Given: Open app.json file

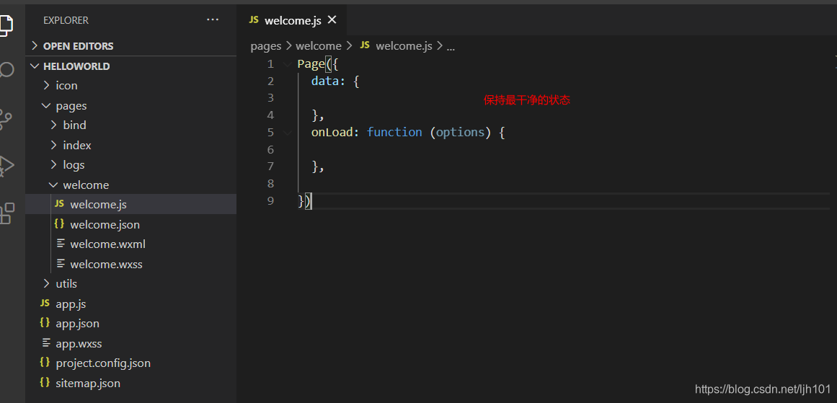Looking at the screenshot, I should point(130,324).
